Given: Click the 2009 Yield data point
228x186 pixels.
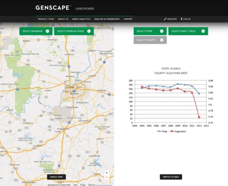Looking at the screenshot, I should tap(178, 84).
